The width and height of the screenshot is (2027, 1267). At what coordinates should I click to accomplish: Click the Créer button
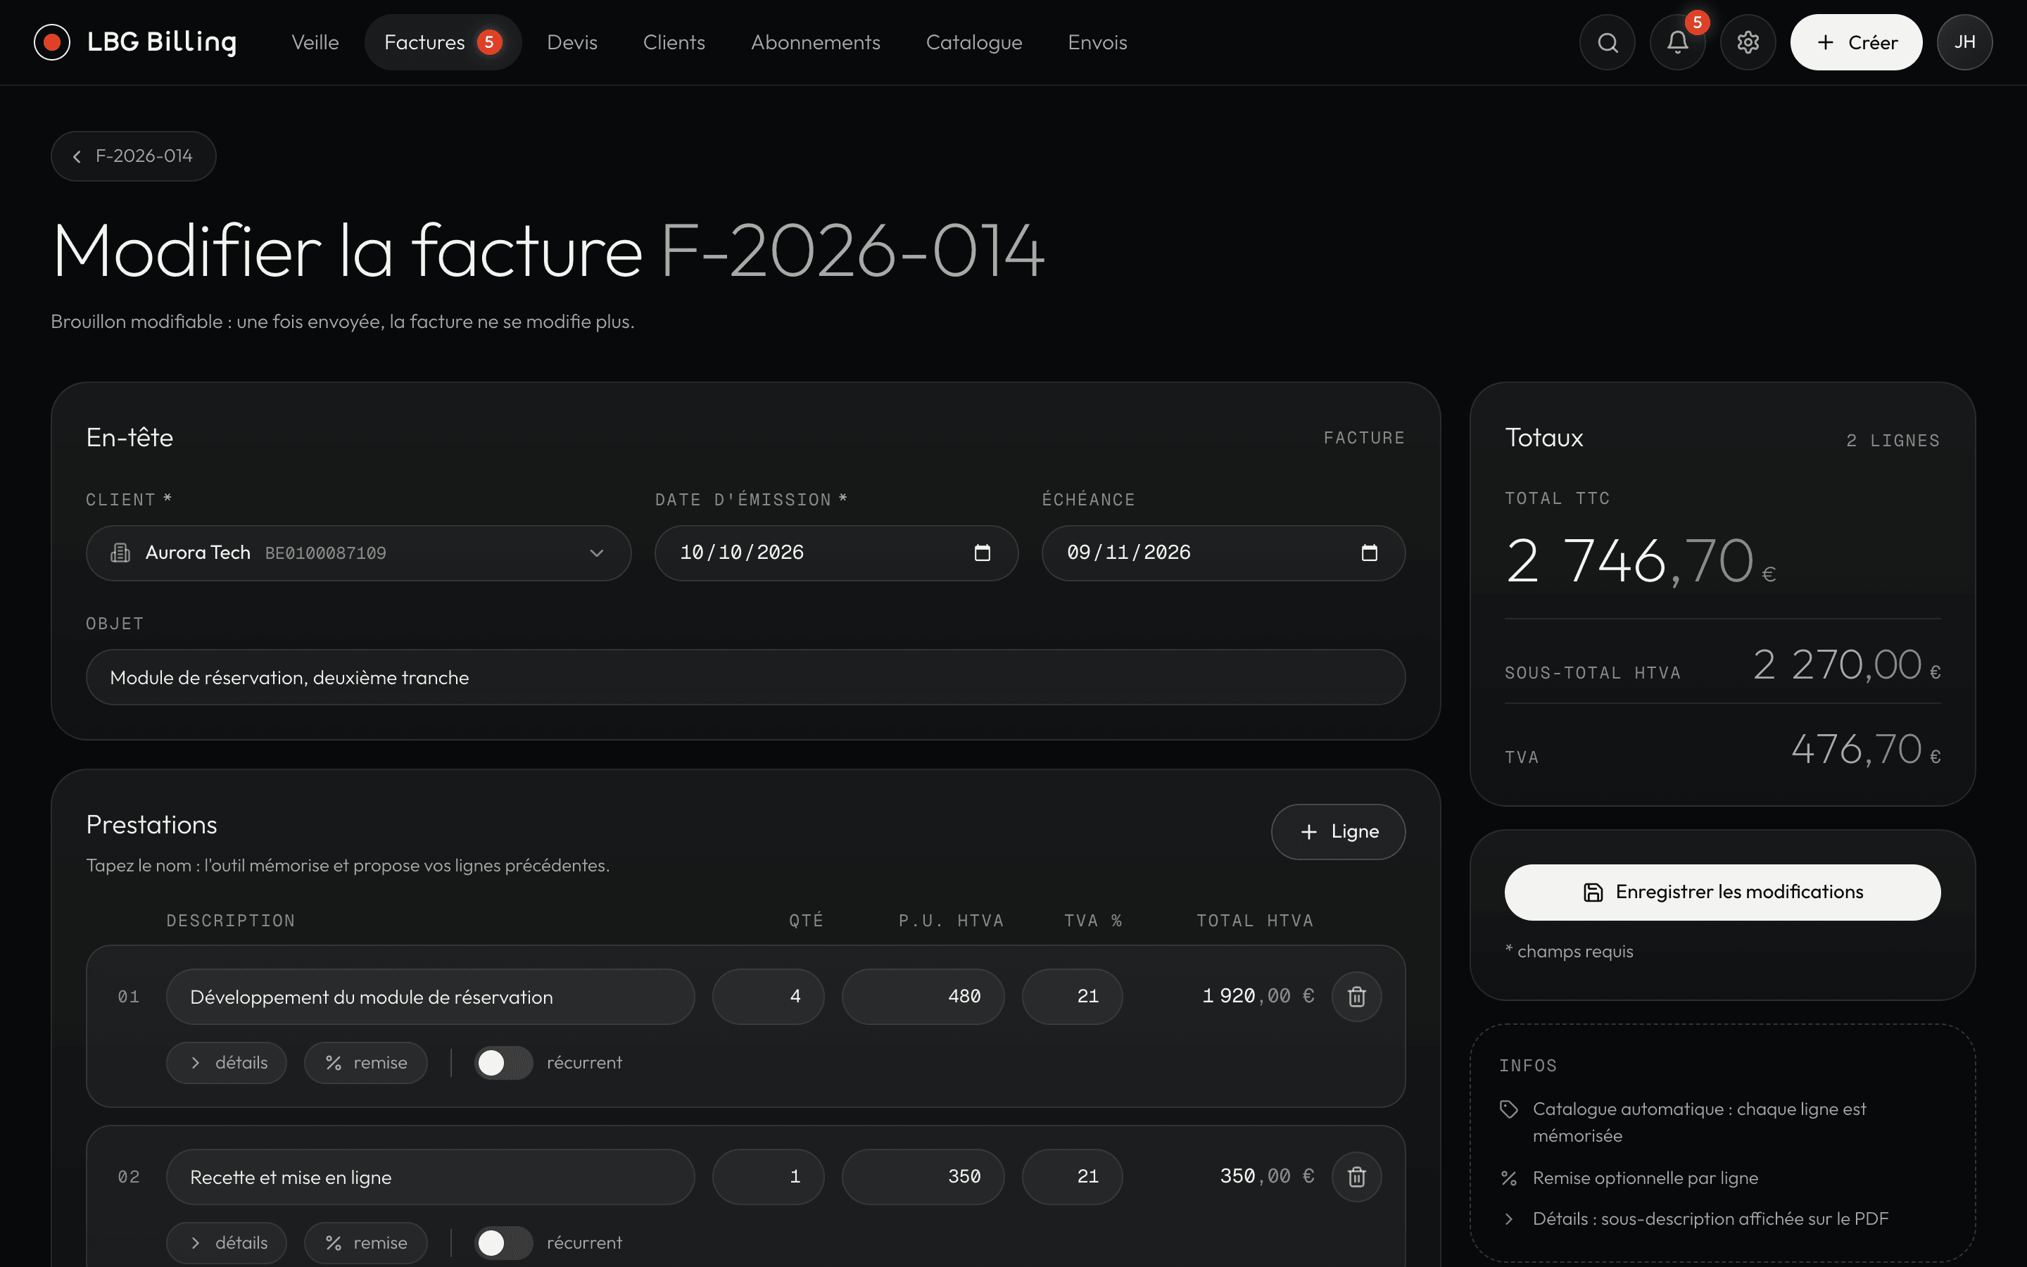point(1856,42)
